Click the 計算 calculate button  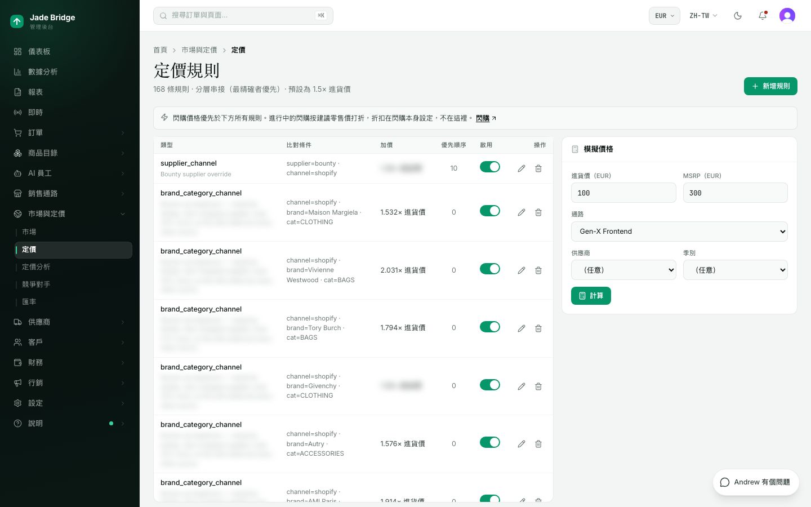click(x=591, y=296)
